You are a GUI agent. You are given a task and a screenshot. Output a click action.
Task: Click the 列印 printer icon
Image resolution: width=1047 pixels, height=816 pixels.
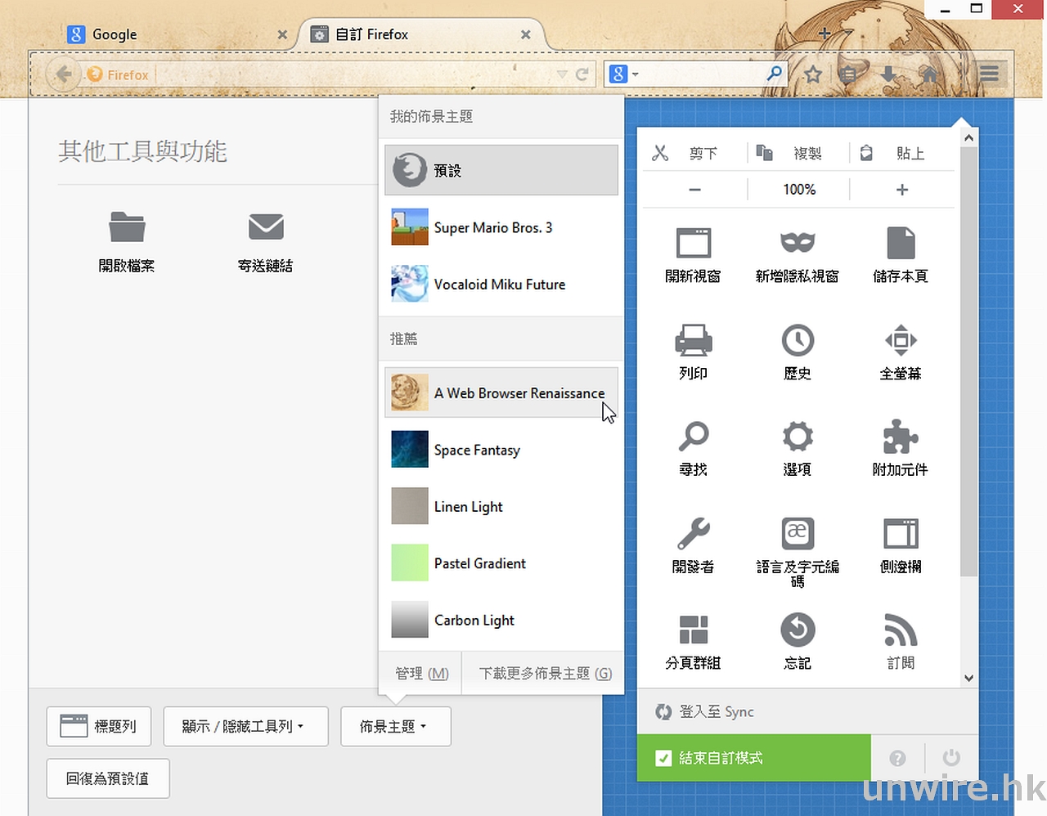click(x=693, y=340)
